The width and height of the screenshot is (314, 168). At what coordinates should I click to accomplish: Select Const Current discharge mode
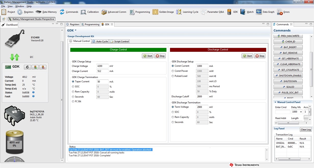(x=173, y=66)
